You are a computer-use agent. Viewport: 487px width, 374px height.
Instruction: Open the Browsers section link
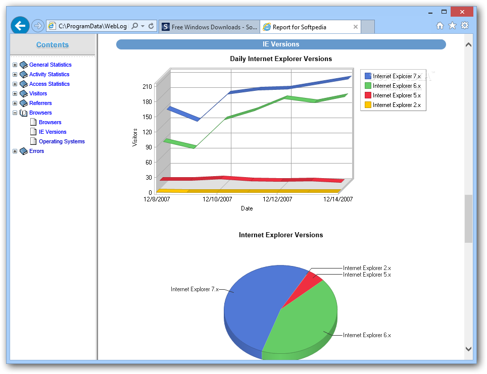click(x=40, y=113)
